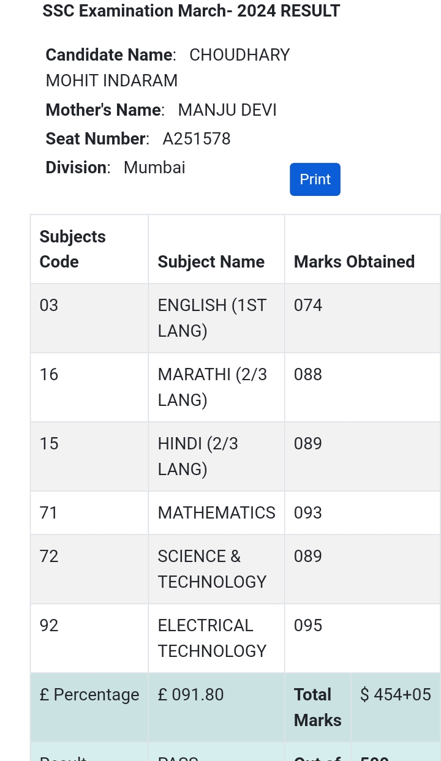Click the Subject Name column header
The width and height of the screenshot is (441, 761).
tap(211, 262)
